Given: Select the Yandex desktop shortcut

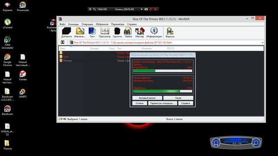Looking at the screenshot, I should [23, 75].
